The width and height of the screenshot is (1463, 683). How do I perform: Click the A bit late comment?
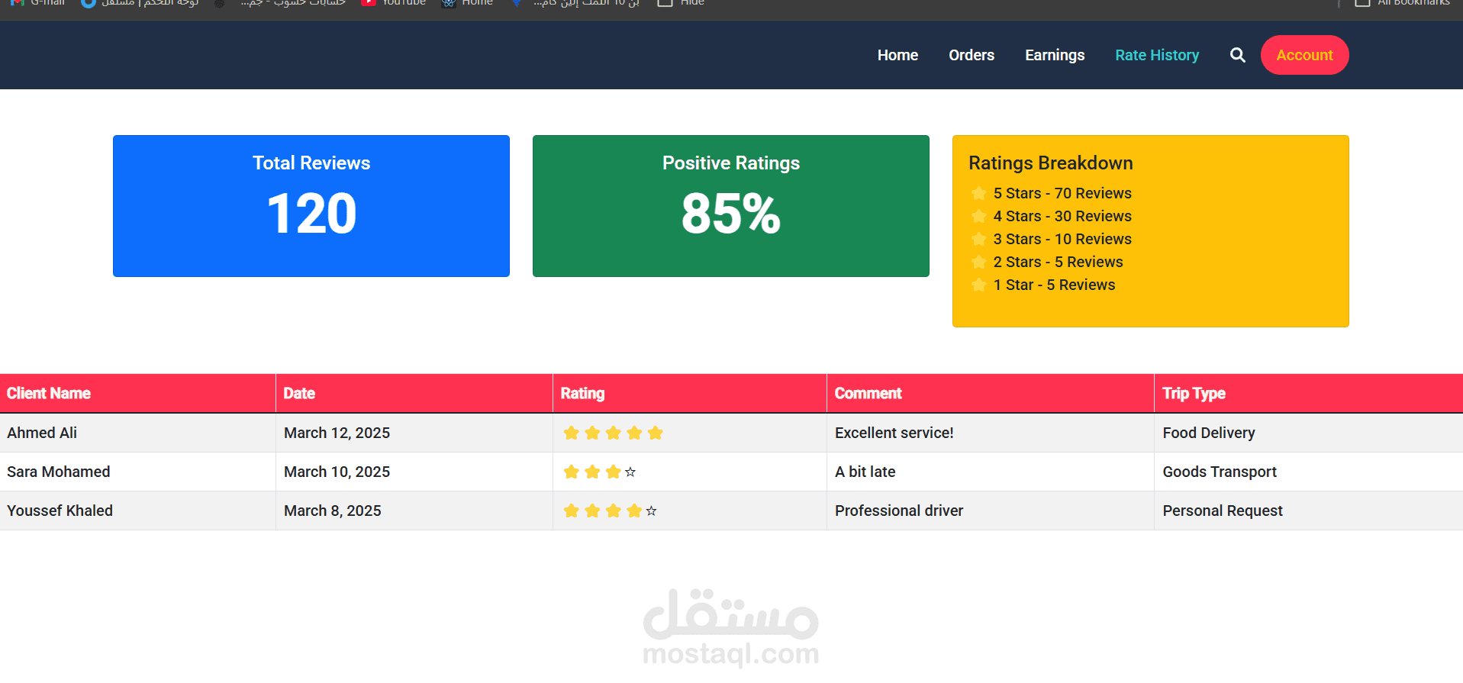865,472
